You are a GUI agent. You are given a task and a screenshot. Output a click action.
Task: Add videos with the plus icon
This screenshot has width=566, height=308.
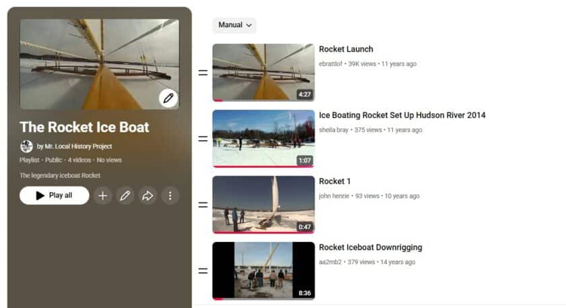click(x=103, y=195)
